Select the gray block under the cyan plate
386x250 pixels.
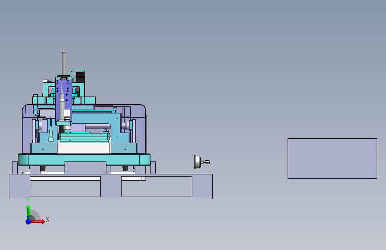(x=85, y=168)
